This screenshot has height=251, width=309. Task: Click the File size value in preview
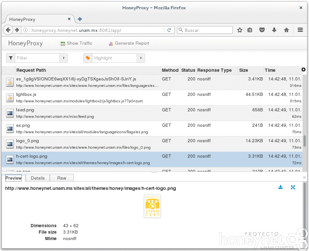[x=70, y=232]
